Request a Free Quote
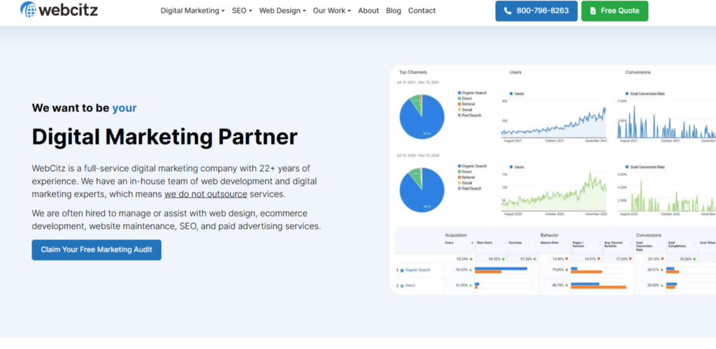The image size is (716, 349). (615, 11)
